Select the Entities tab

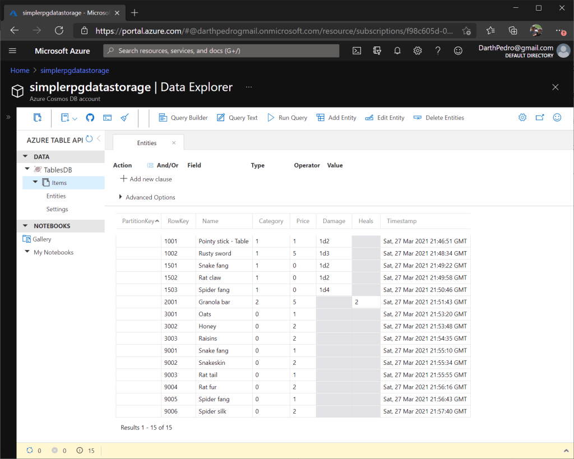(x=147, y=143)
